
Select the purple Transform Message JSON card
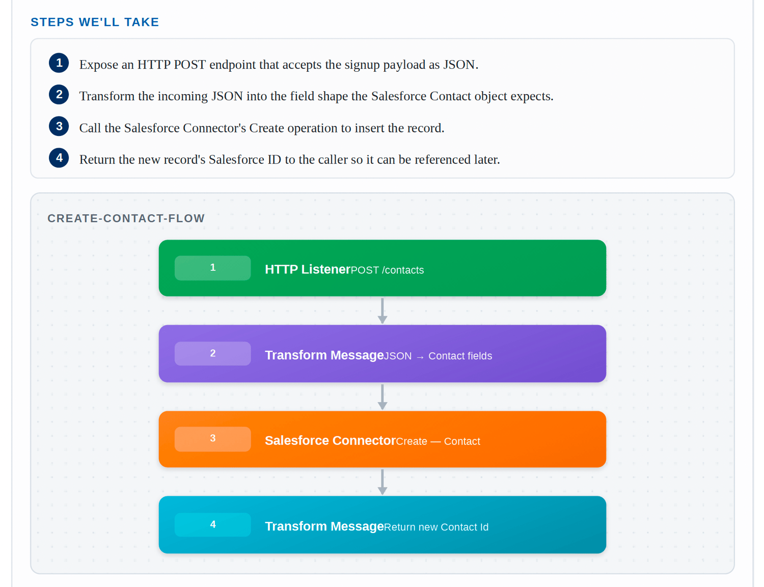pos(382,353)
